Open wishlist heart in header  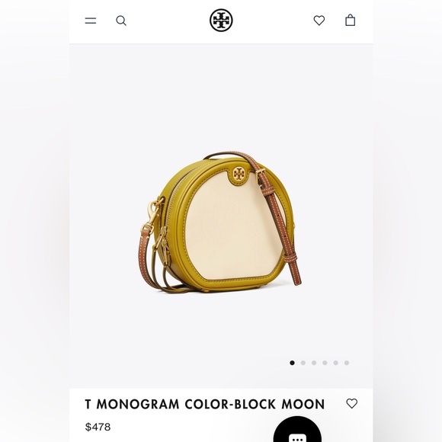coord(319,21)
